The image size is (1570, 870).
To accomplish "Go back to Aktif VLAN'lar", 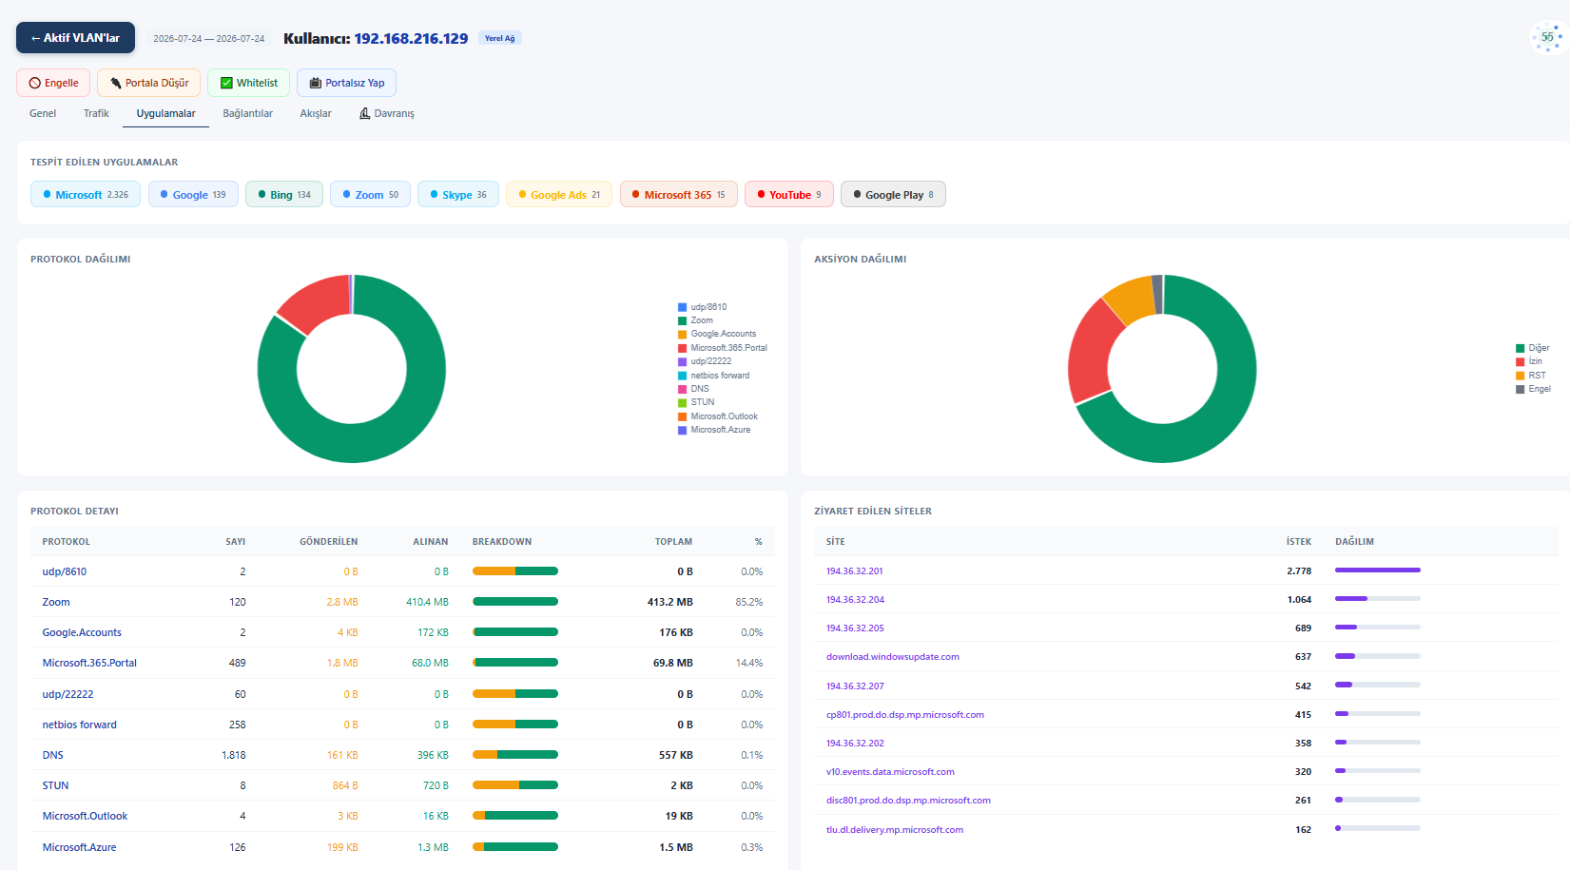I will click(75, 38).
